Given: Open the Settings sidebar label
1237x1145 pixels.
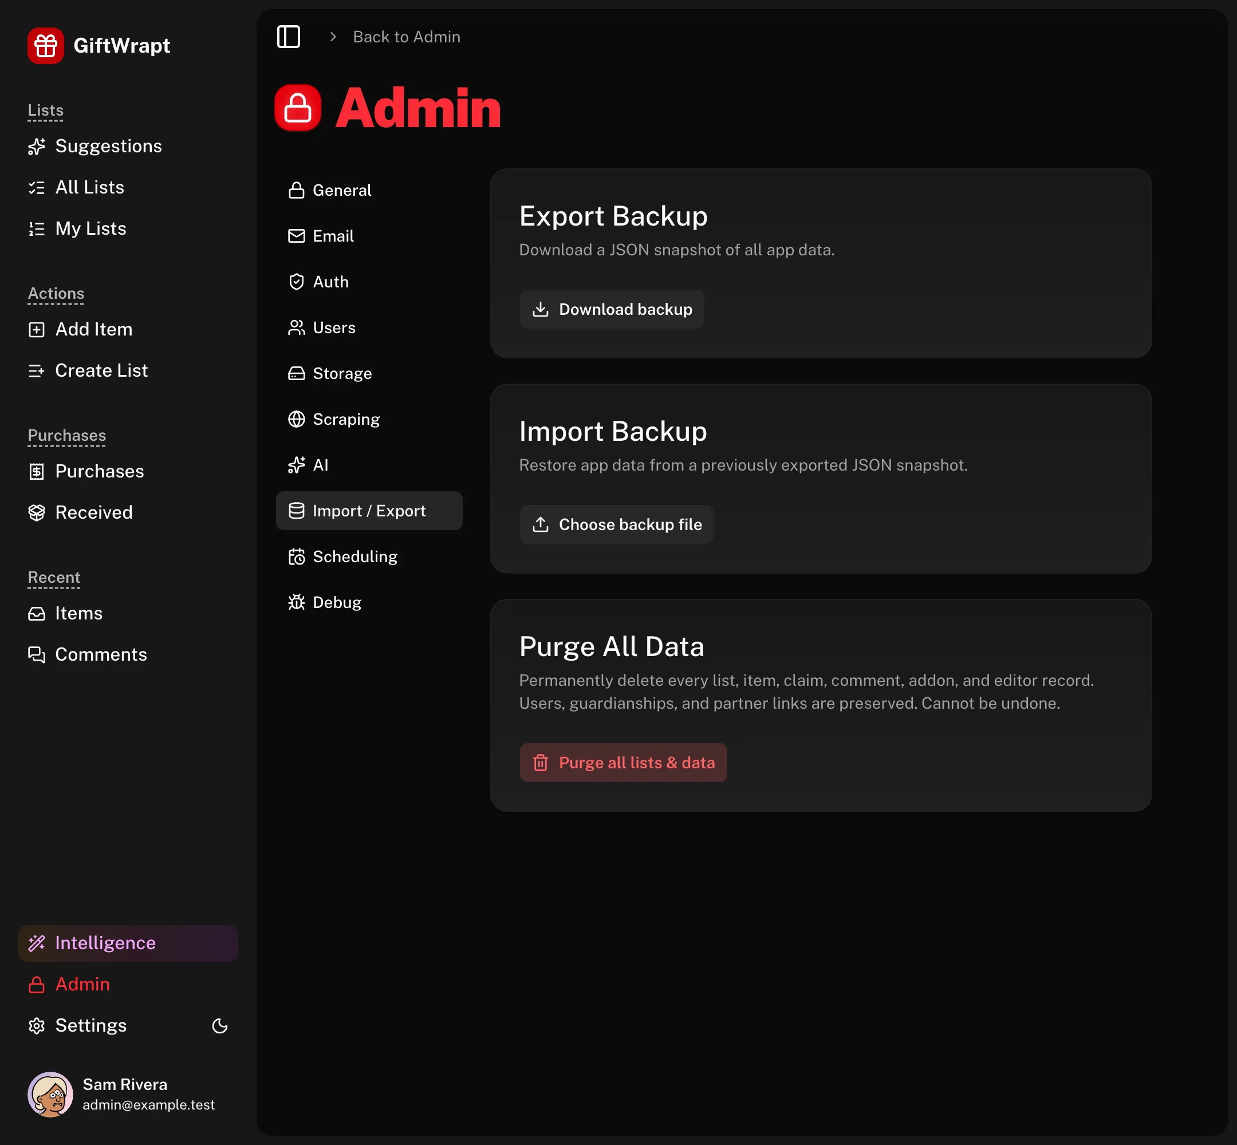Looking at the screenshot, I should (90, 1025).
